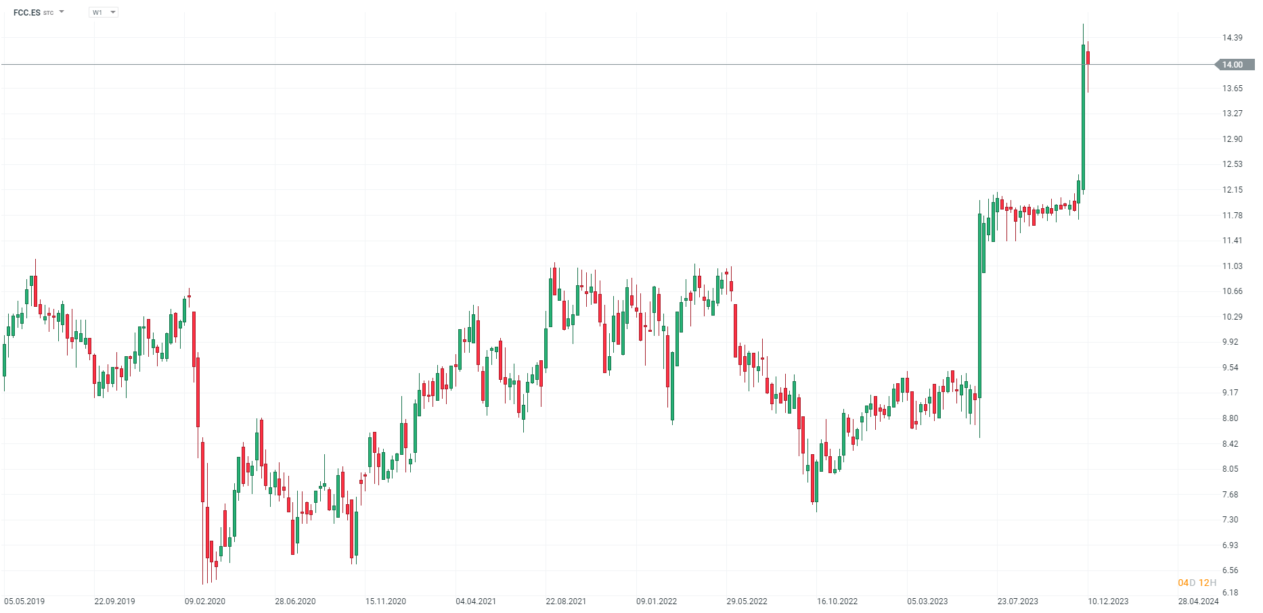Click the 22.08.2021 date label

(x=566, y=601)
